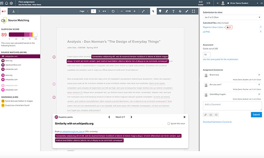Select the point annotation pin tool

(x=160, y=11)
